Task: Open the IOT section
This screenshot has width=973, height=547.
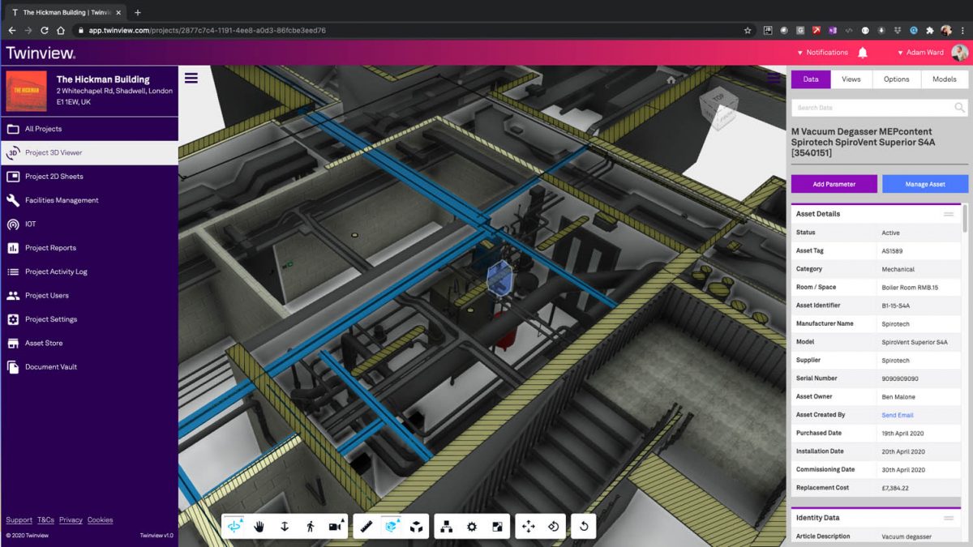Action: pos(89,224)
